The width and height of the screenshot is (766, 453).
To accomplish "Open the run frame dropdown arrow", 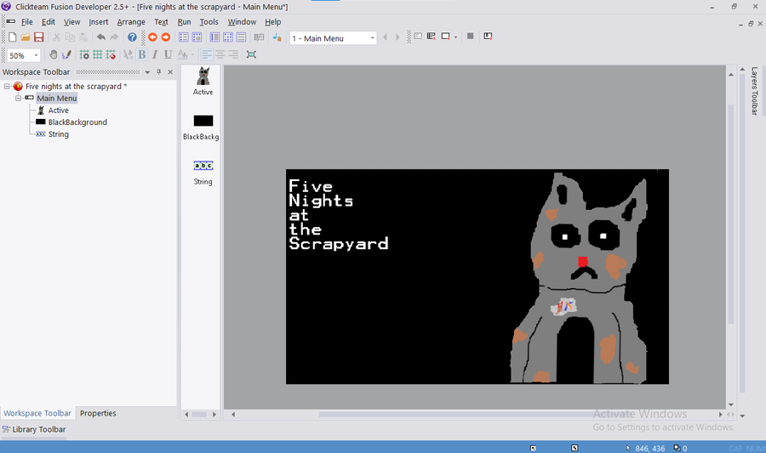I will 456,37.
